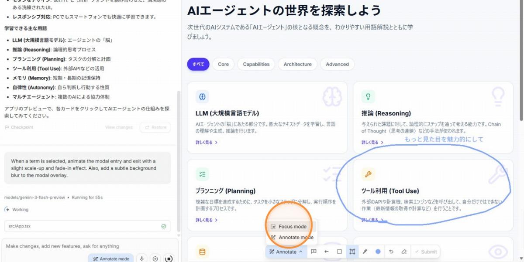Click the add attachment plus icon
Viewport: 524px width, 262px height.
(x=155, y=259)
